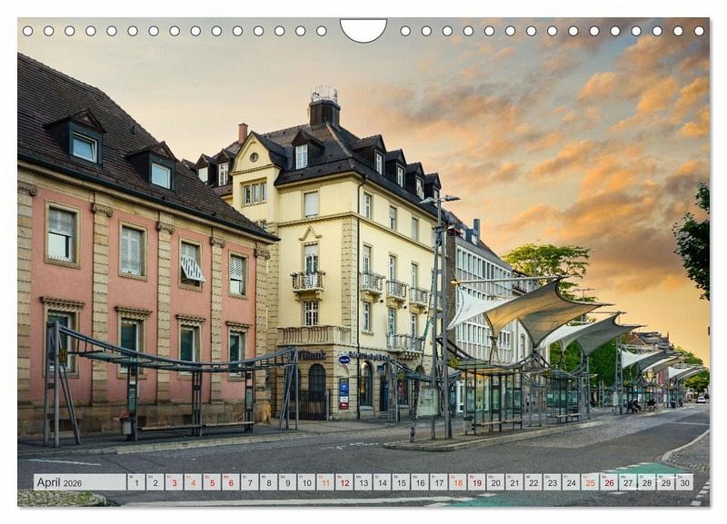Screen dimensions: 727x524
Task: Select date 21 in the calendar strip
Action: 514,482
